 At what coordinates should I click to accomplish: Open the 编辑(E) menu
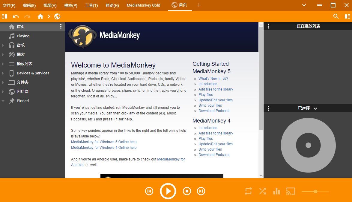(x=29, y=5)
